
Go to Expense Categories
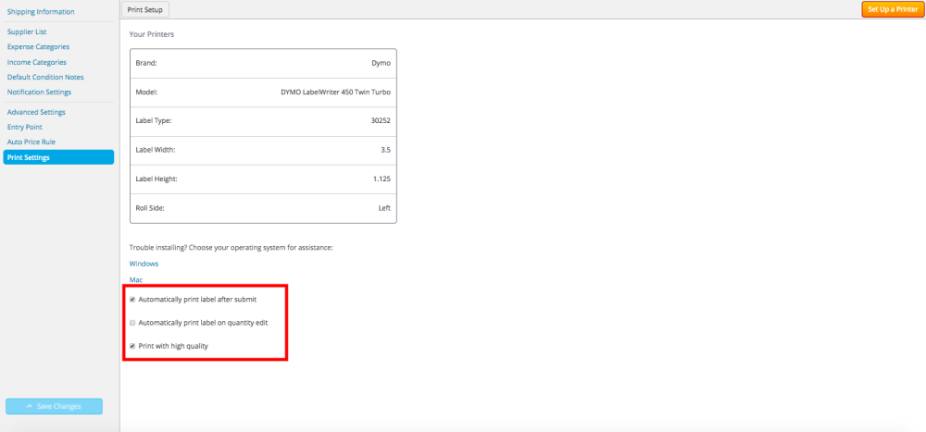coord(38,46)
